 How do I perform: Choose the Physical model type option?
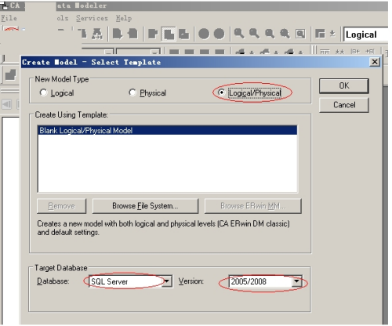pyautogui.click(x=132, y=92)
